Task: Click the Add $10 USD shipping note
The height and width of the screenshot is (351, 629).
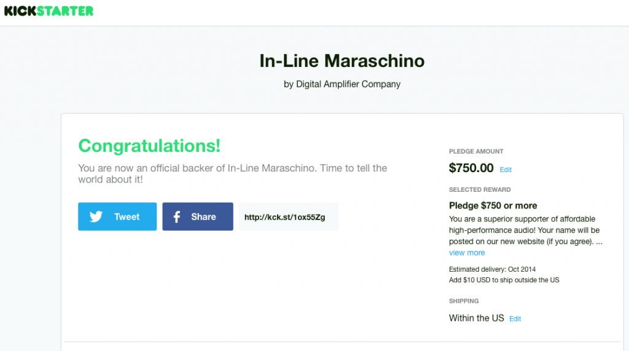Action: (x=504, y=280)
